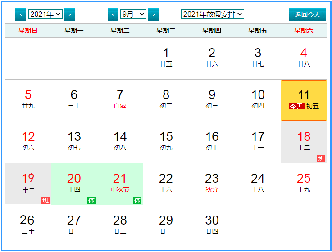Select date 23 with 秋分
332x252 pixels.
pos(212,184)
